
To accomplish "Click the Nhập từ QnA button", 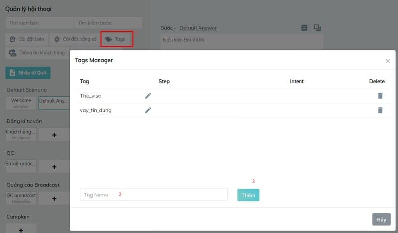I will [x=28, y=73].
